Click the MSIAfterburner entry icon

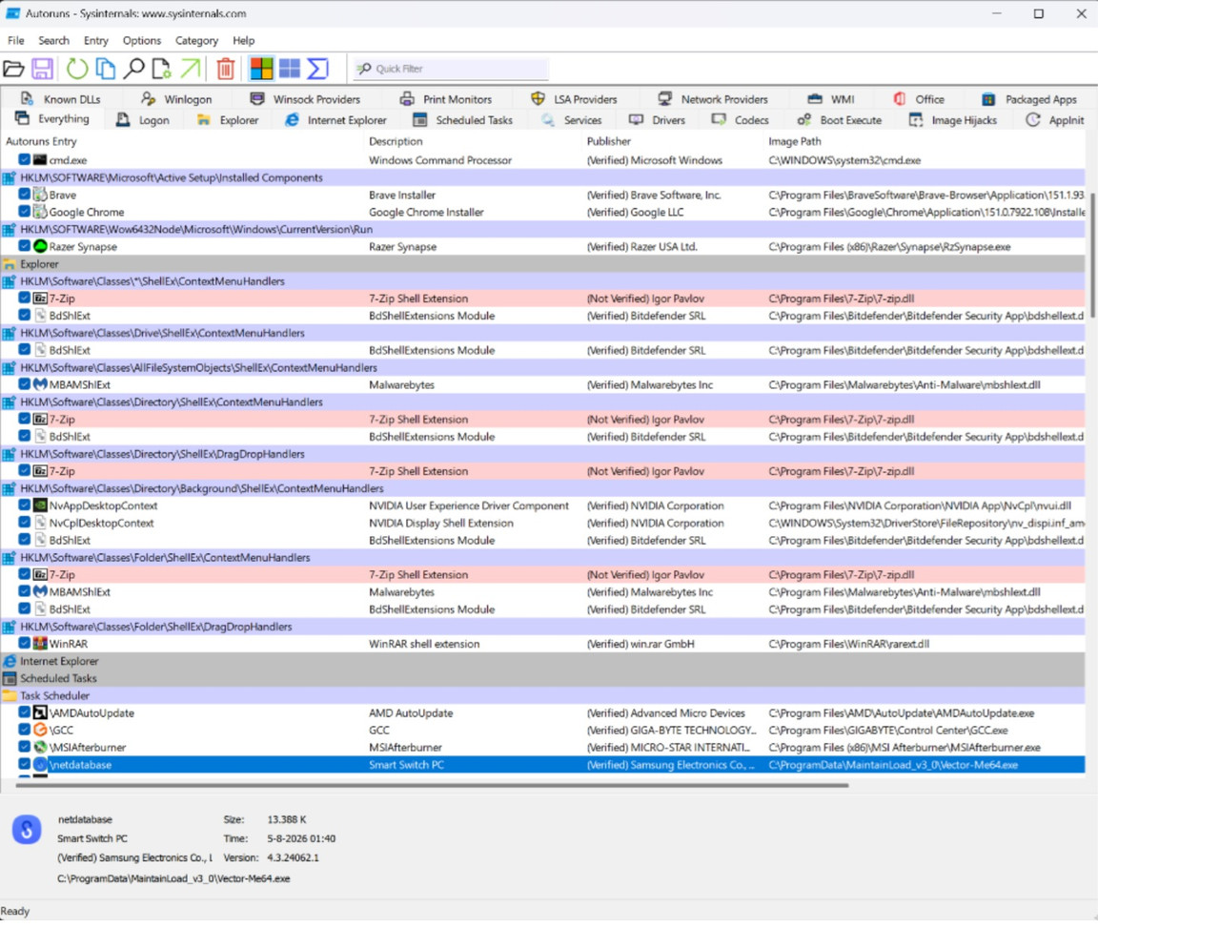pyautogui.click(x=40, y=747)
